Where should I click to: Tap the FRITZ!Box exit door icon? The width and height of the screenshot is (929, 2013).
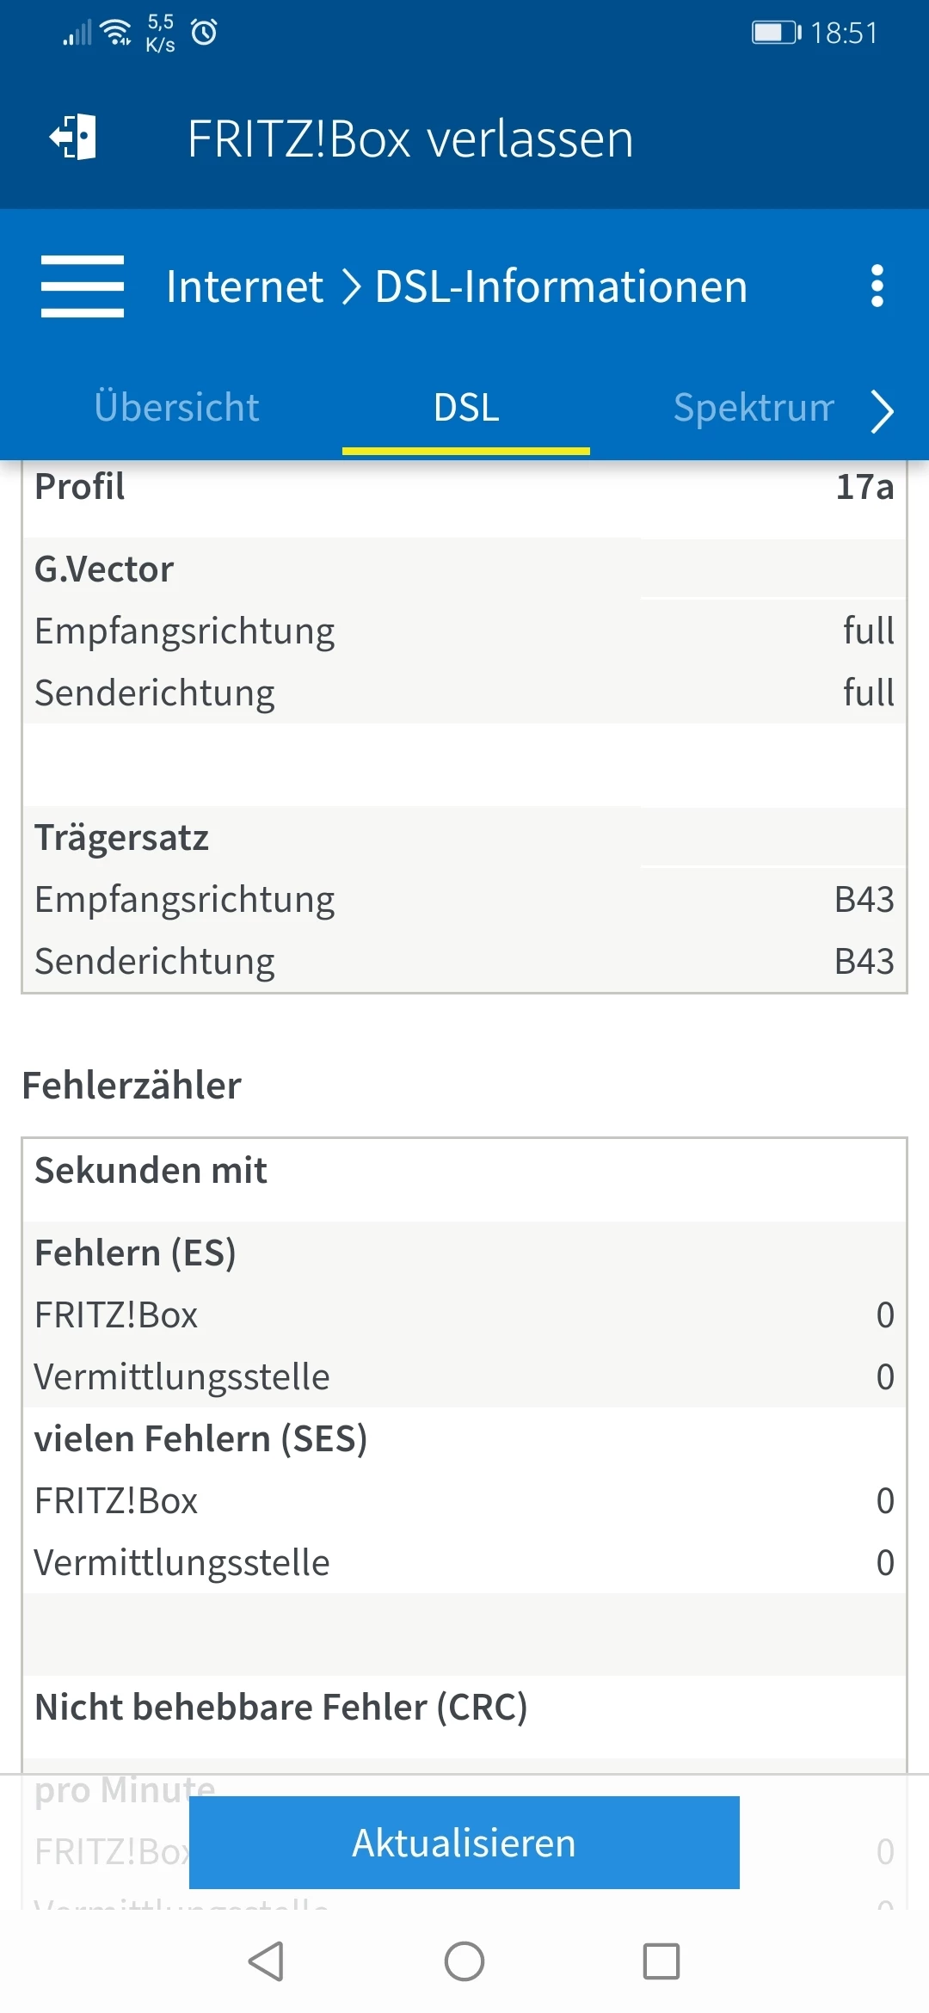[74, 138]
